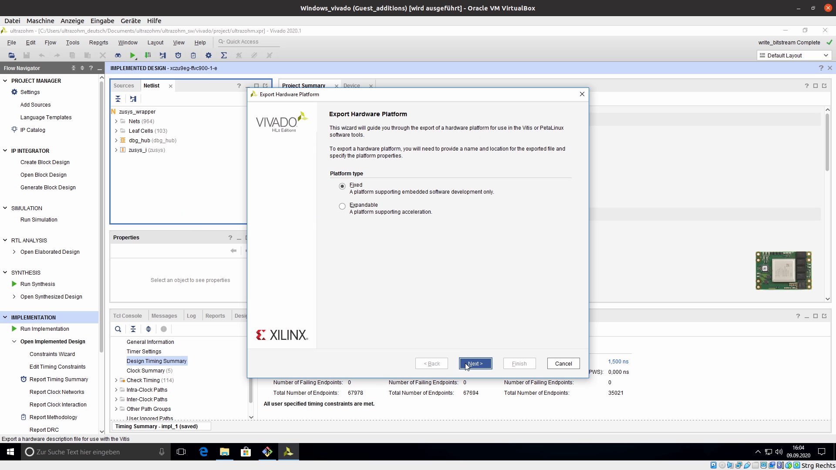Click the search icon in Timing panel
Screen dimensions: 836x470
tap(118, 329)
